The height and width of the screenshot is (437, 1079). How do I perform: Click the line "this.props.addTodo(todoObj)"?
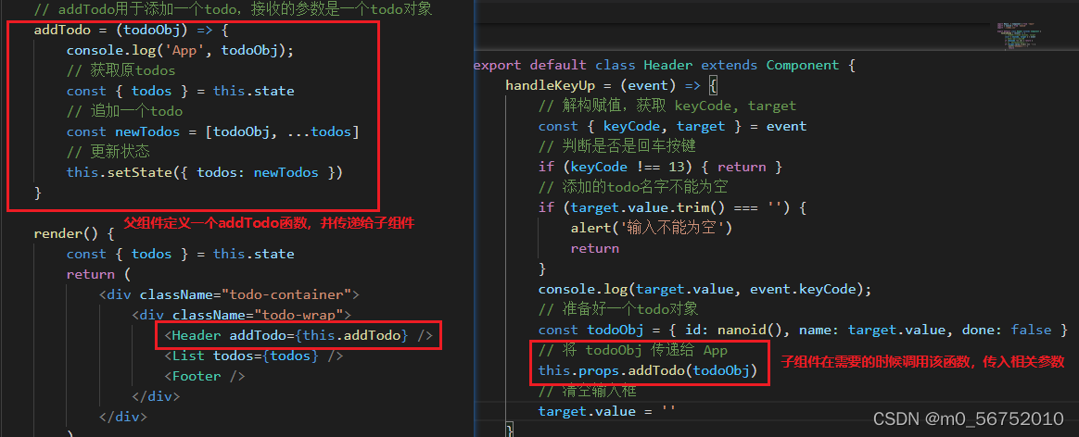pos(647,370)
